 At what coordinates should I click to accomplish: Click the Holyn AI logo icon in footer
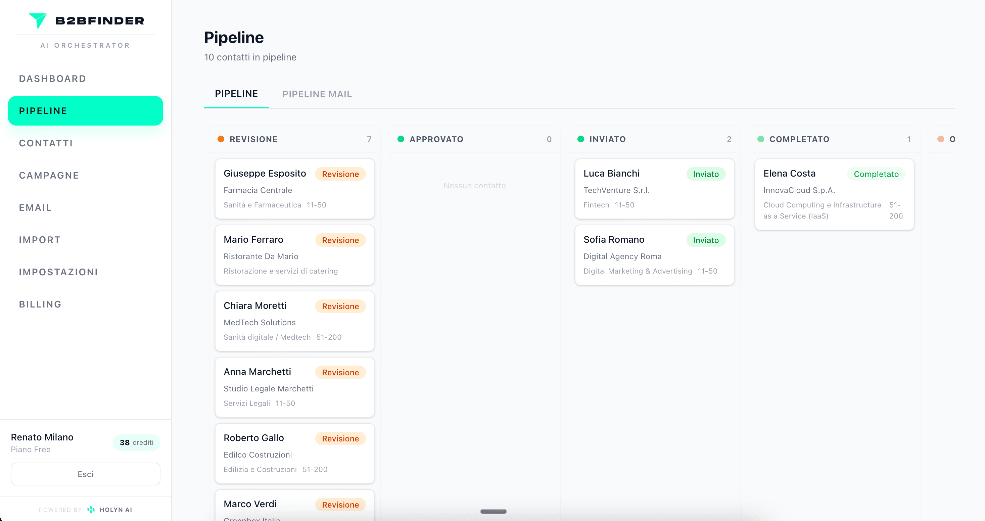pyautogui.click(x=91, y=510)
